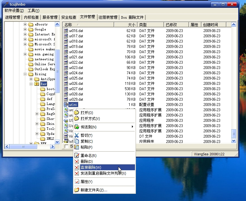Sort by the 大小 column header

[x=126, y=25]
